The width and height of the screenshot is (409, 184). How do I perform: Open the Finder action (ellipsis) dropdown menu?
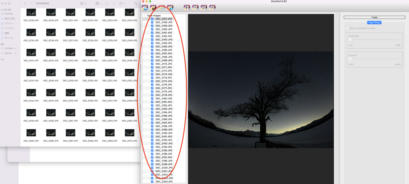(x=122, y=3)
